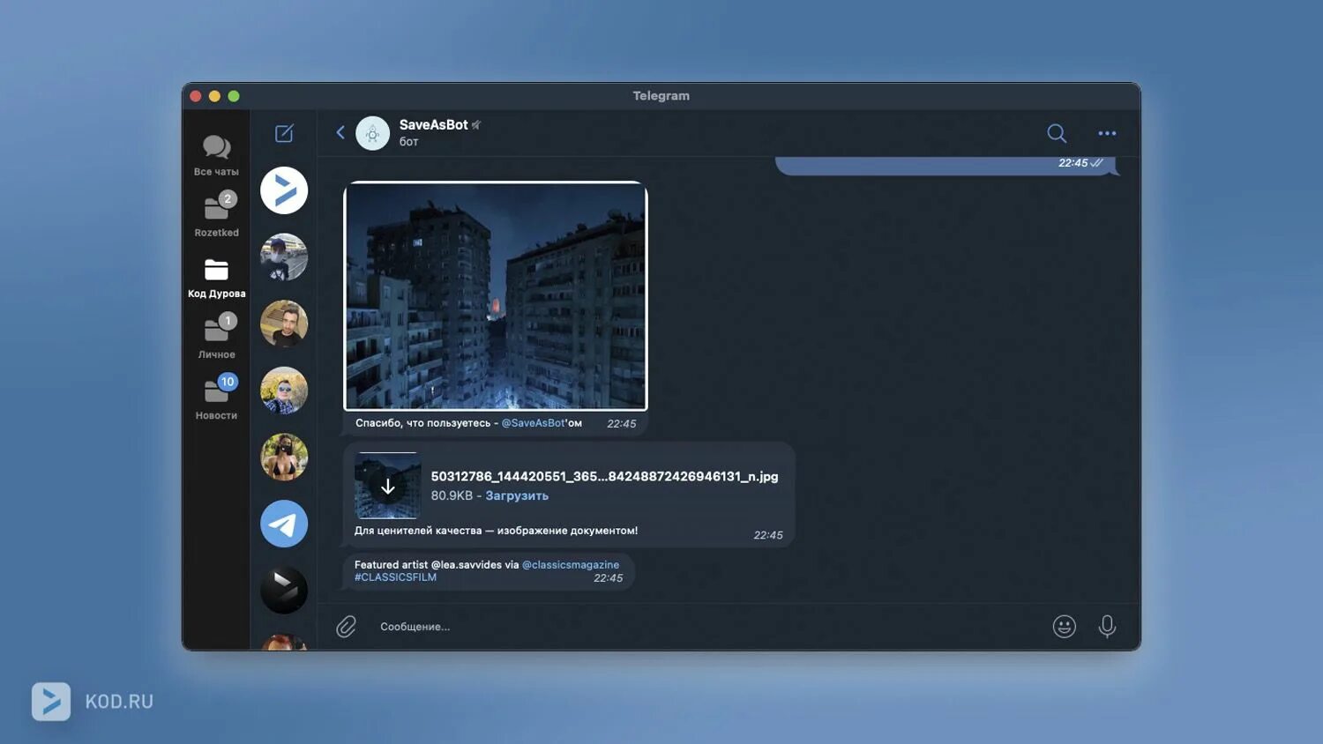Search in this chat
The height and width of the screenshot is (744, 1323).
[1057, 133]
